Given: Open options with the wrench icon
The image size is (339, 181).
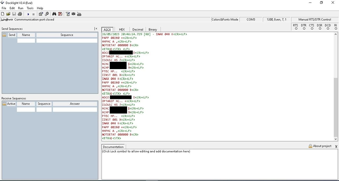Looking at the screenshot, I should [47, 14].
